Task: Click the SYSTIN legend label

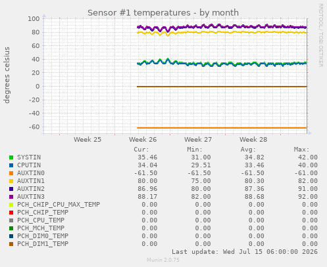Action: click(x=29, y=157)
